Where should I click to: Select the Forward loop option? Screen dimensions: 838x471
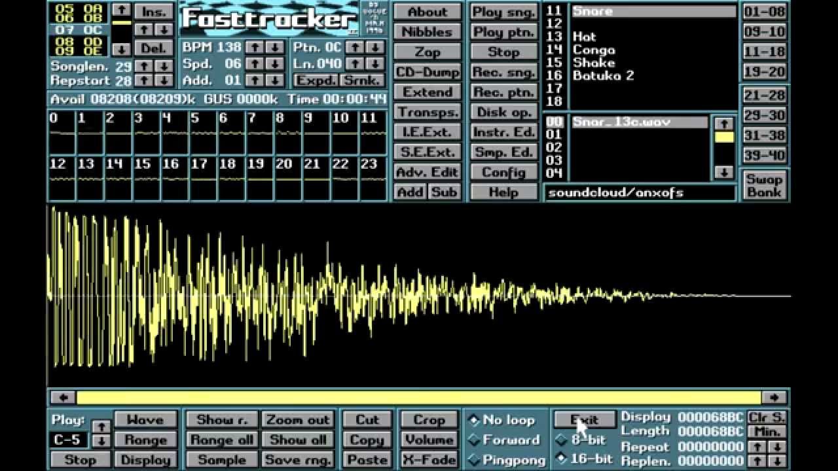click(x=504, y=440)
